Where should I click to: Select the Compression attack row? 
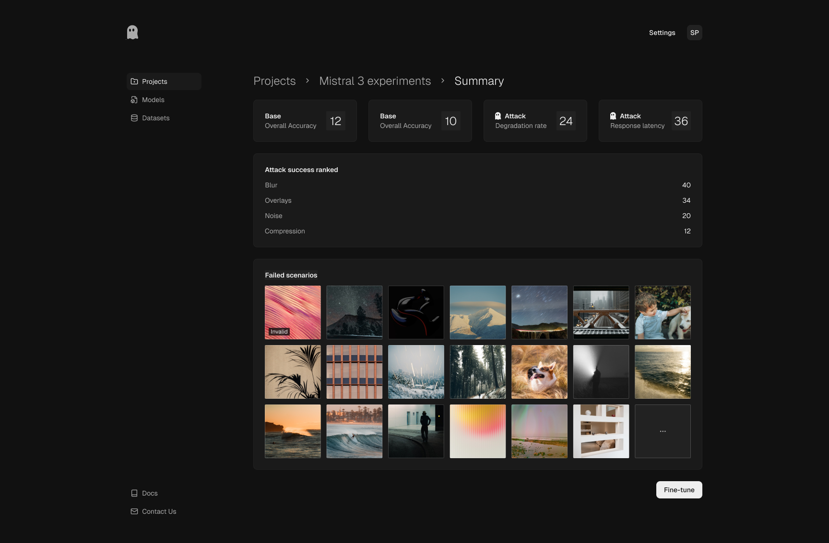click(x=477, y=231)
